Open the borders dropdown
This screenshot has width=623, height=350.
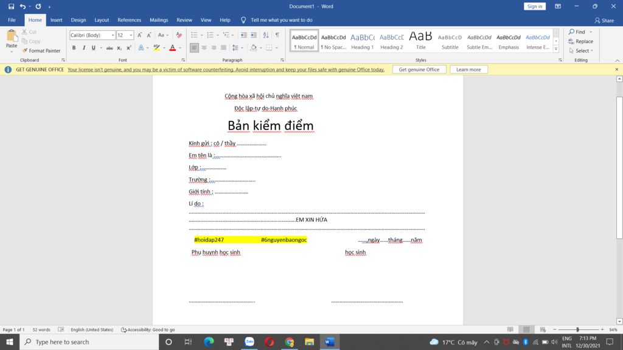point(277,48)
